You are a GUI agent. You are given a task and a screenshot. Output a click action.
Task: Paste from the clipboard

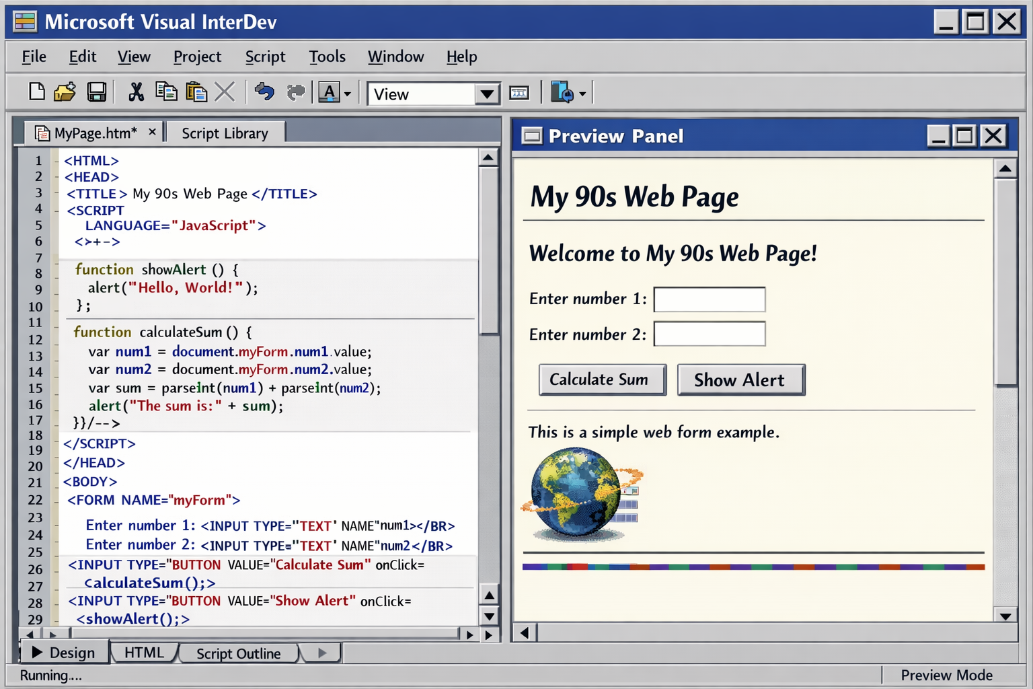(196, 92)
